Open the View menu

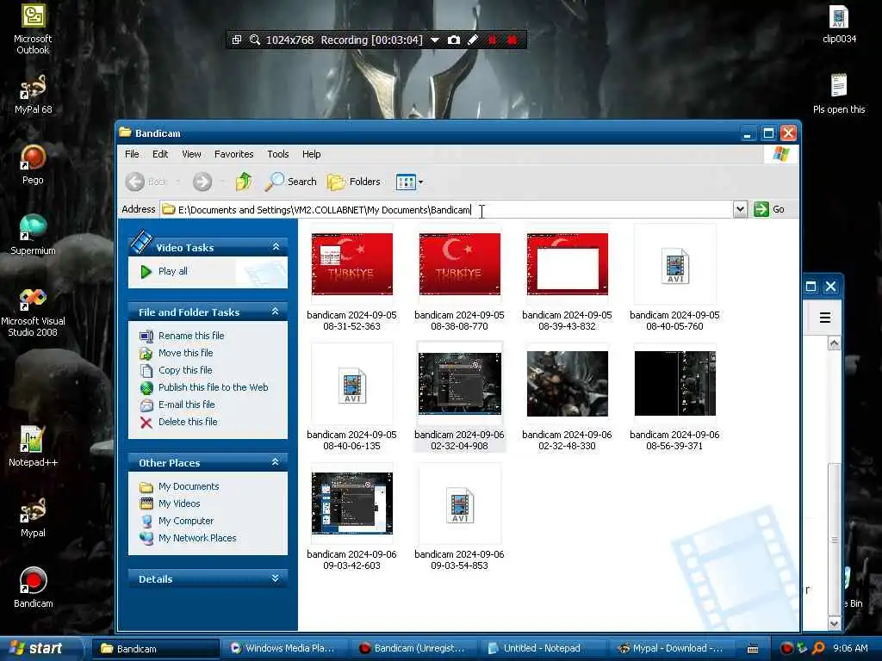[x=191, y=154]
